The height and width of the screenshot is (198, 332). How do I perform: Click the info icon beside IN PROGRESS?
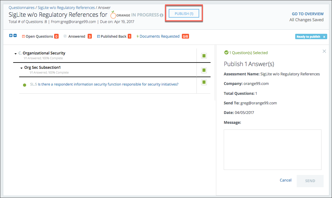[162, 15]
